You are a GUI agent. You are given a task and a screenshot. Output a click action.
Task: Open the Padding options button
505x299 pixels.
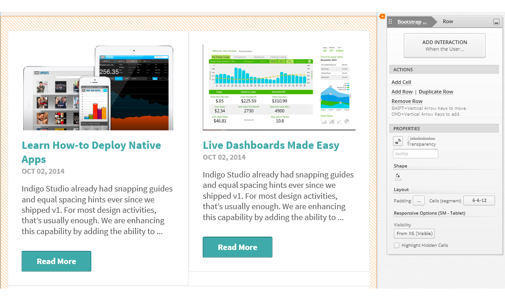click(x=419, y=201)
